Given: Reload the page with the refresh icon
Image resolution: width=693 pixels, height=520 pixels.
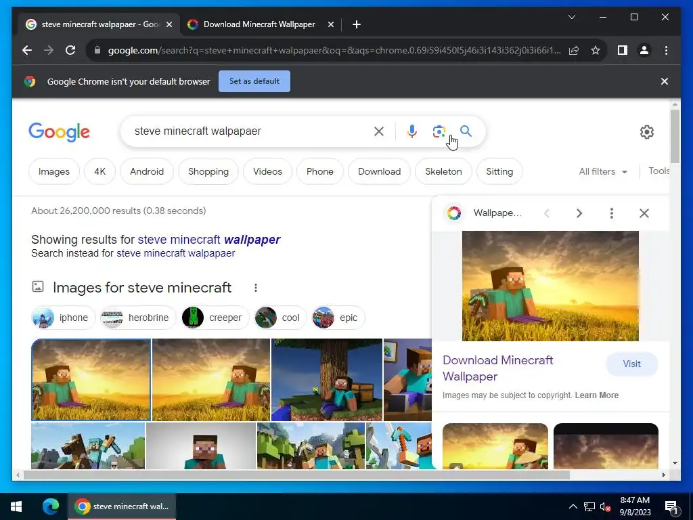Looking at the screenshot, I should [70, 50].
